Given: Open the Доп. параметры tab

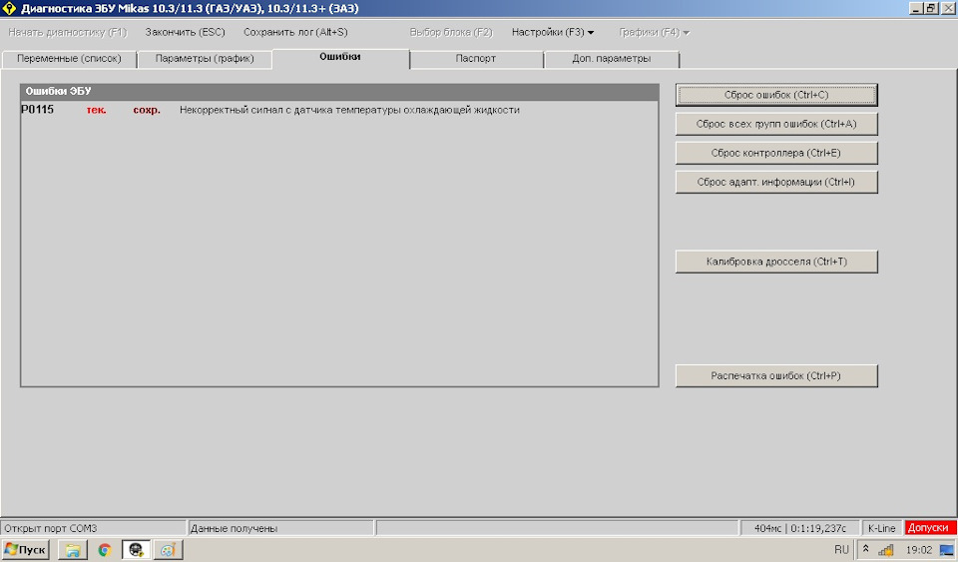Looking at the screenshot, I should click(612, 59).
